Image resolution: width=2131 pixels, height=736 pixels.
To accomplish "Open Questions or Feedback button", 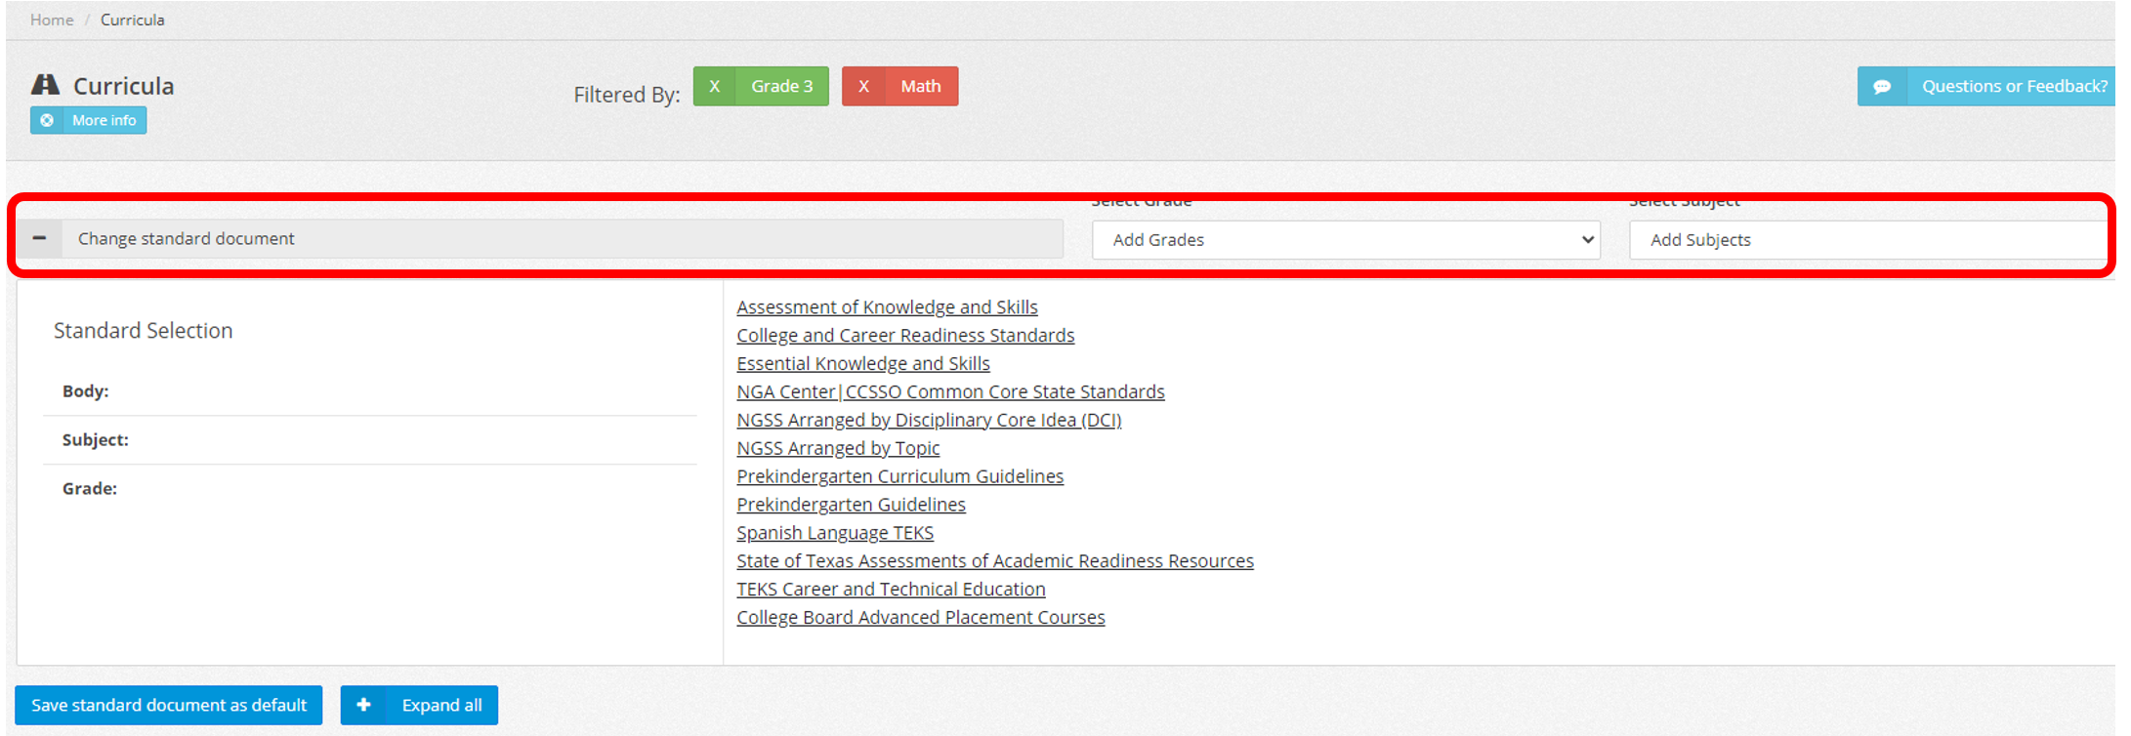I will tap(2014, 87).
